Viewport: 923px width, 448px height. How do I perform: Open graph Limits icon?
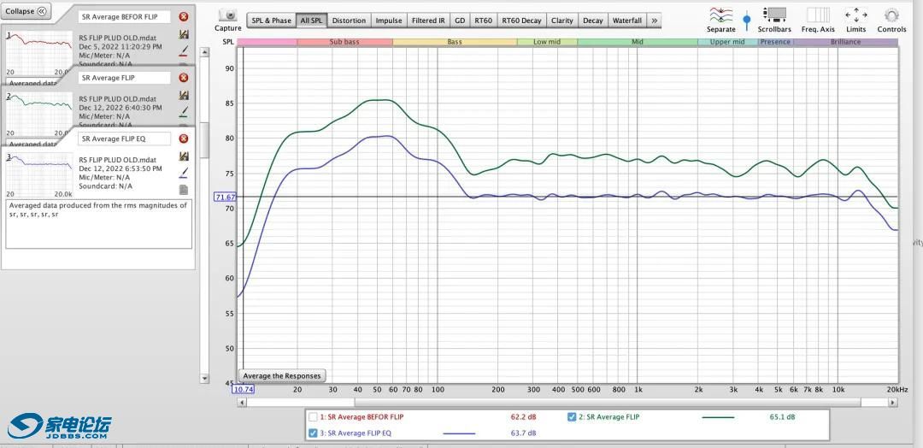(855, 15)
